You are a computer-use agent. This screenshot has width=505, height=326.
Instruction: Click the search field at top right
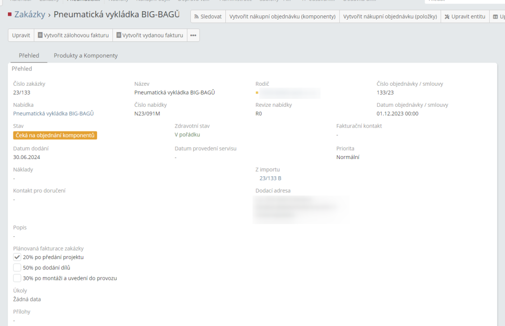[464, 1]
